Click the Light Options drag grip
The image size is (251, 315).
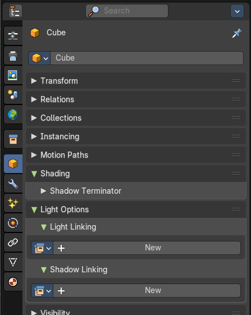tap(236, 209)
